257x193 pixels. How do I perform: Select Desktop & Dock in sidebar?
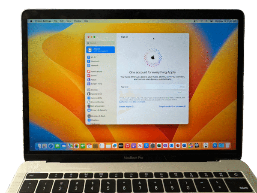point(96,116)
